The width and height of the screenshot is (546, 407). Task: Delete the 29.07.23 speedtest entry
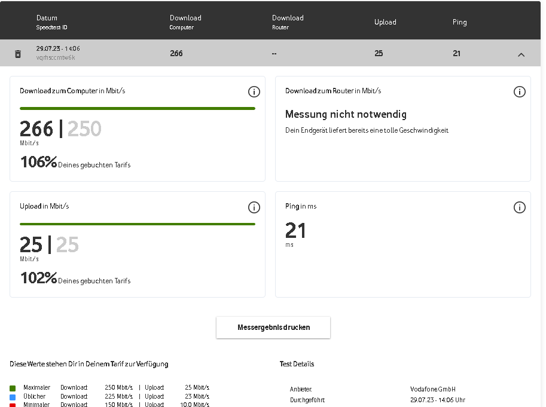(18, 54)
